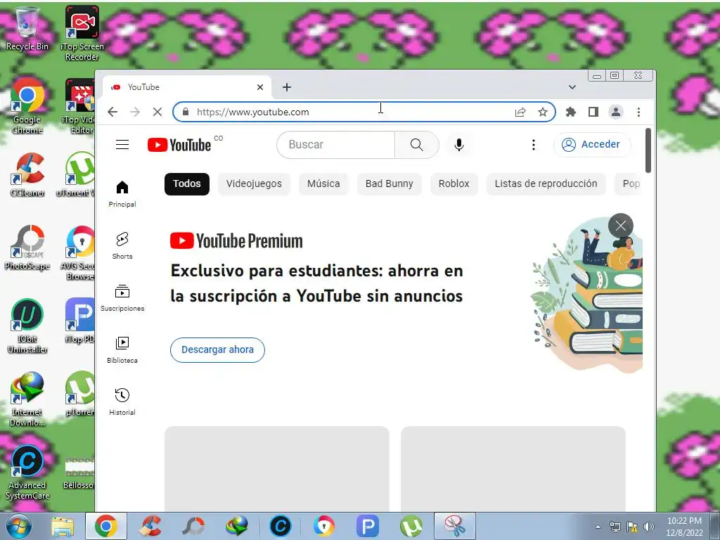Image resolution: width=720 pixels, height=540 pixels.
Task: Open Chrome extensions puzzle icon
Action: coord(571,112)
